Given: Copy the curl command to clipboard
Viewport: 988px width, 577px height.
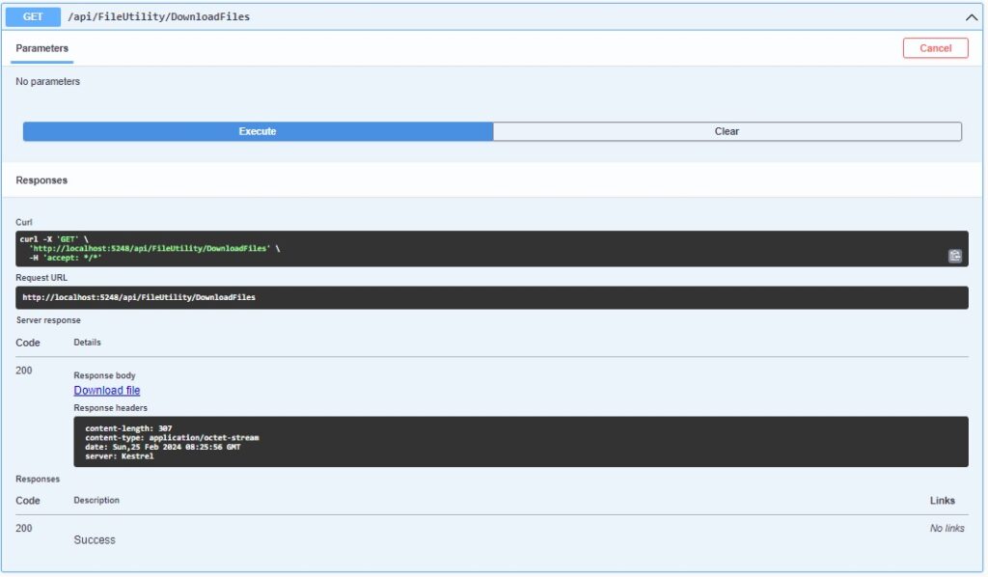Looking at the screenshot, I should pyautogui.click(x=954, y=256).
